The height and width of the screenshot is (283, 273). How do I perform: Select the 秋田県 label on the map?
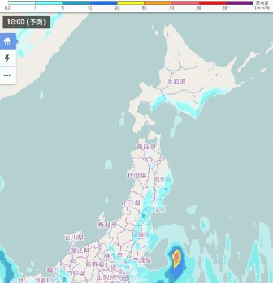click(137, 175)
